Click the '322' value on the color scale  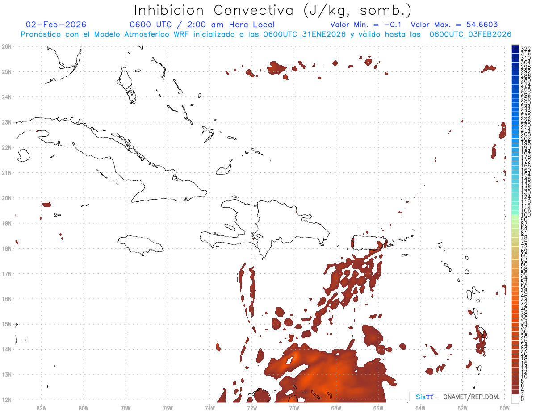[526, 49]
